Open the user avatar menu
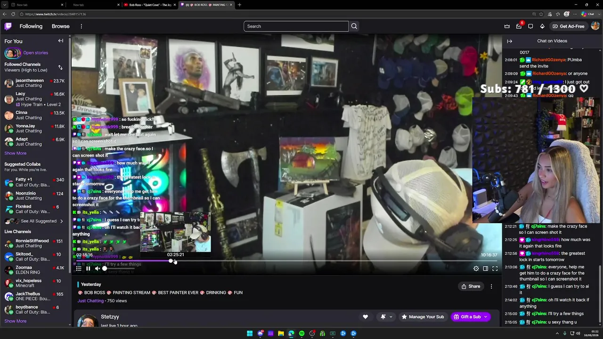603x339 pixels. point(595,26)
